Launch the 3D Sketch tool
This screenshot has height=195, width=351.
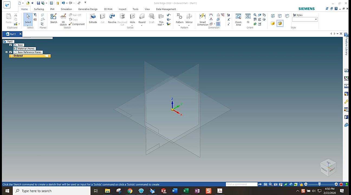63,19
